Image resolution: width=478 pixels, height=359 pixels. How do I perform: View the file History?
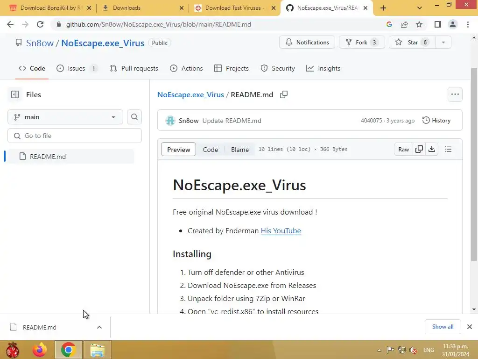click(x=436, y=120)
